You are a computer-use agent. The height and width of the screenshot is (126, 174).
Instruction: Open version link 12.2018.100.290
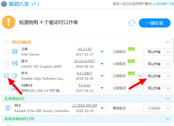(x=84, y=106)
